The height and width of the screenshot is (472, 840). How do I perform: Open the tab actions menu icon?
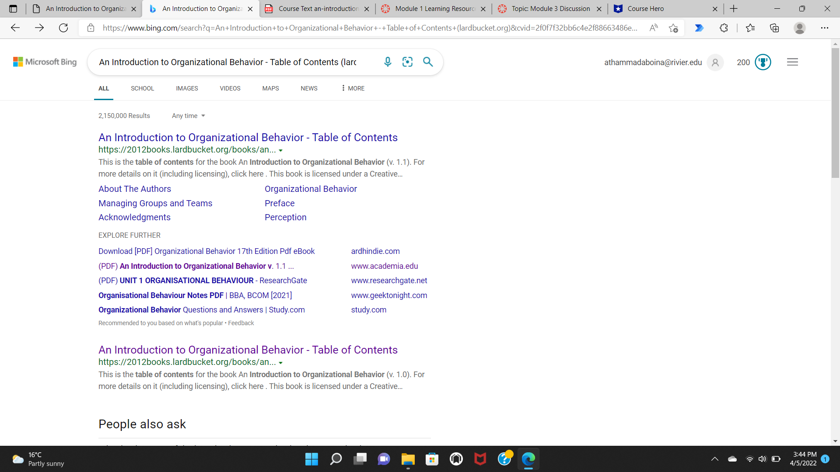click(x=13, y=9)
